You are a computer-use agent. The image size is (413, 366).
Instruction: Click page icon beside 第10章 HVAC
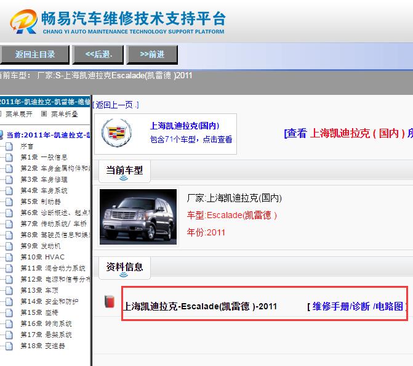pyautogui.click(x=9, y=257)
